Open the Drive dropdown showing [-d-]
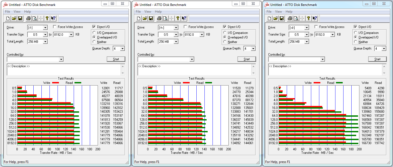This screenshot has height=167, width=393. coord(307,27)
